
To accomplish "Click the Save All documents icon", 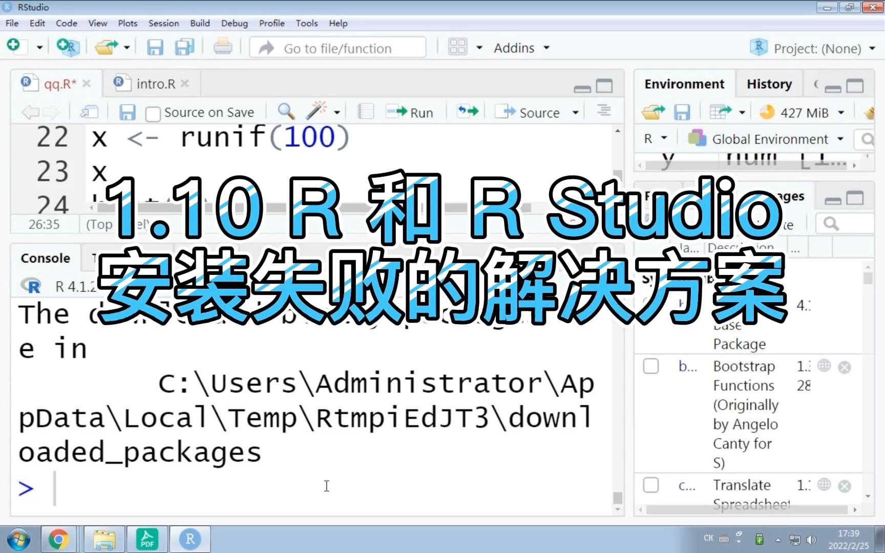I will coord(184,48).
